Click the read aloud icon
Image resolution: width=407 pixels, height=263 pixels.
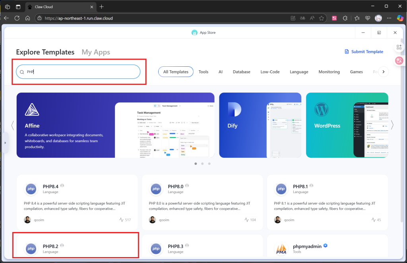click(312, 18)
